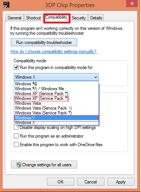Enable Disable display scaling on high DPI
The width and height of the screenshot is (141, 192).
pos(16,128)
